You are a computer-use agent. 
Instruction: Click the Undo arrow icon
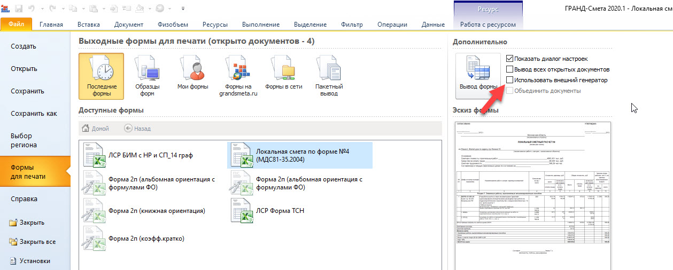(x=32, y=8)
